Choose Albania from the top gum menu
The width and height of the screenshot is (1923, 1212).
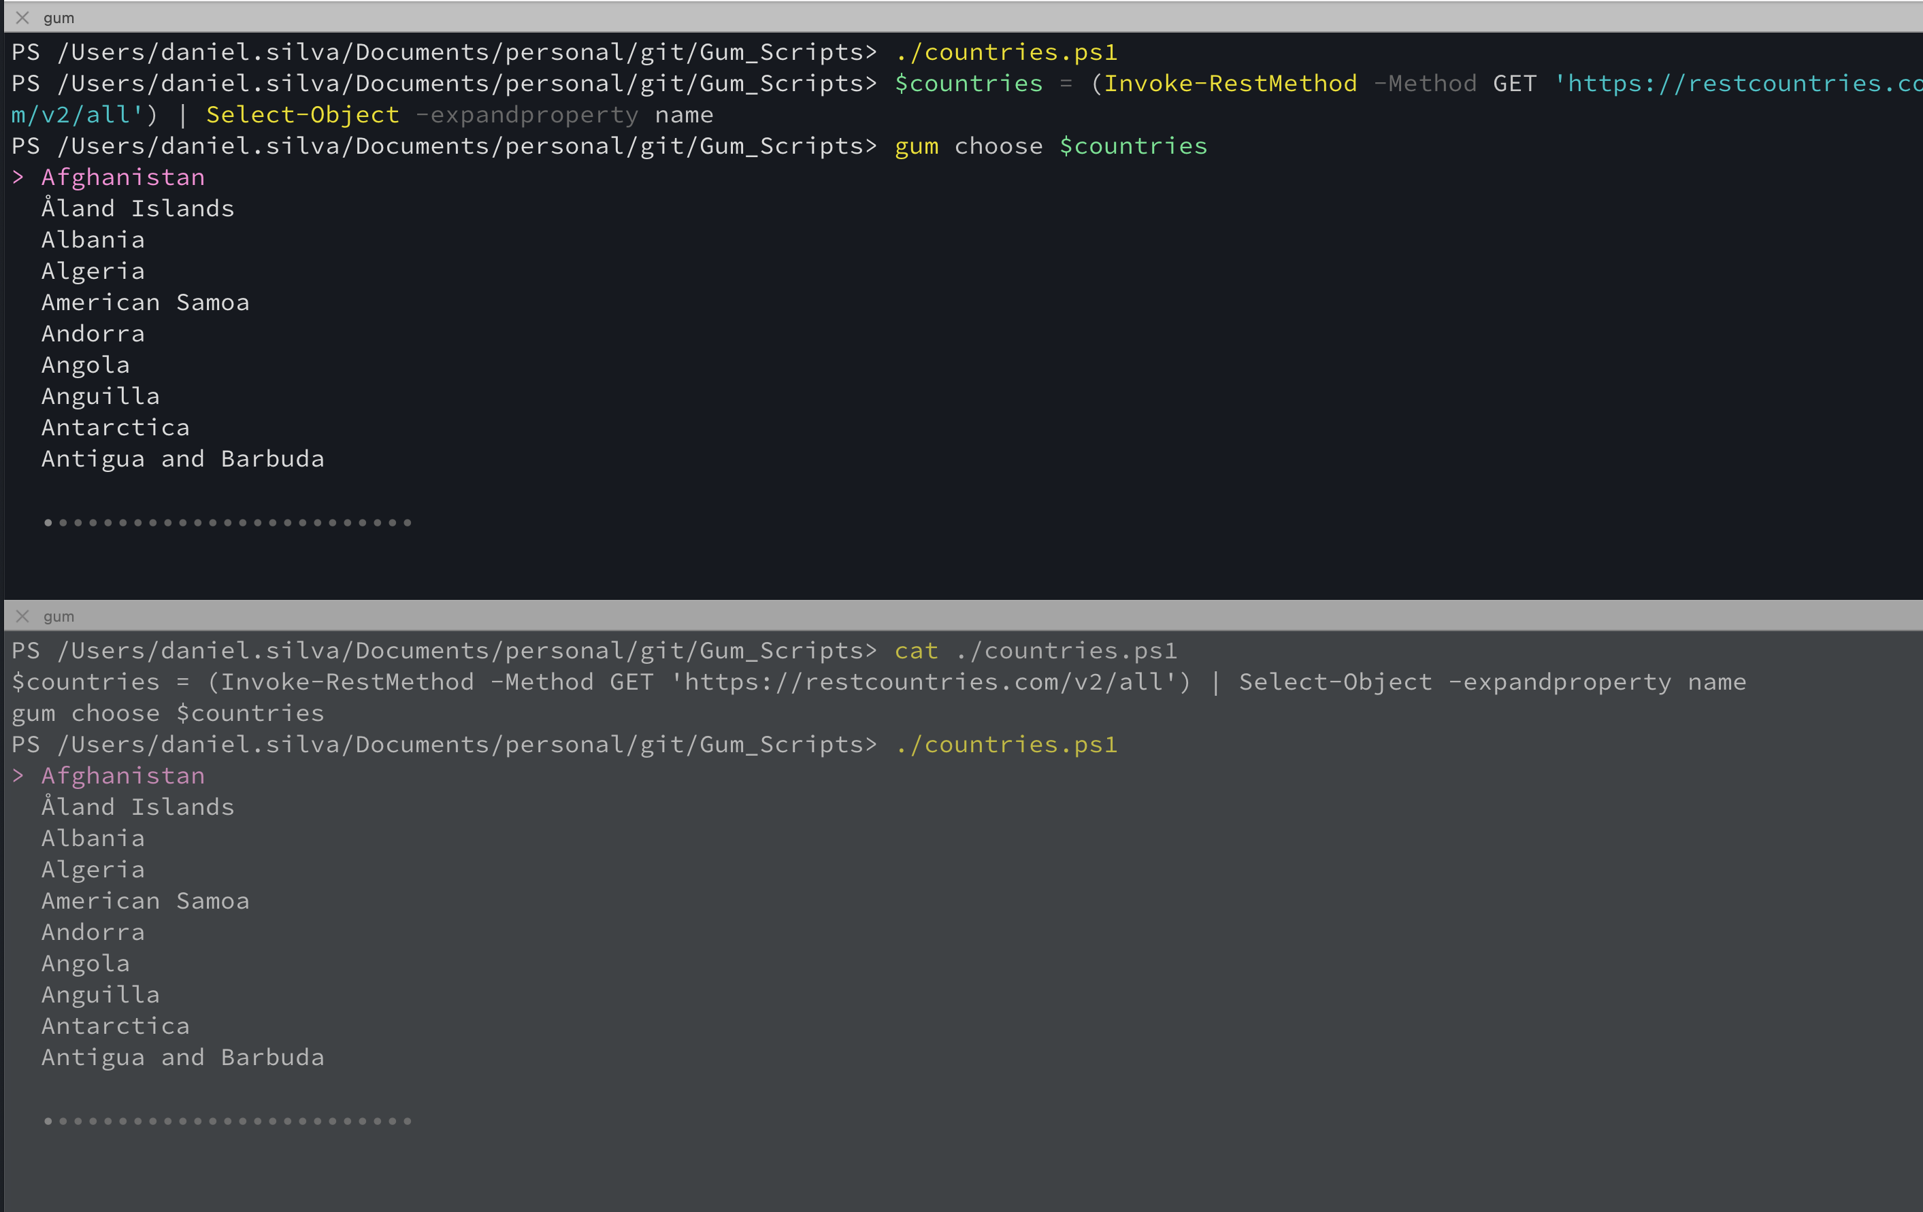click(93, 239)
